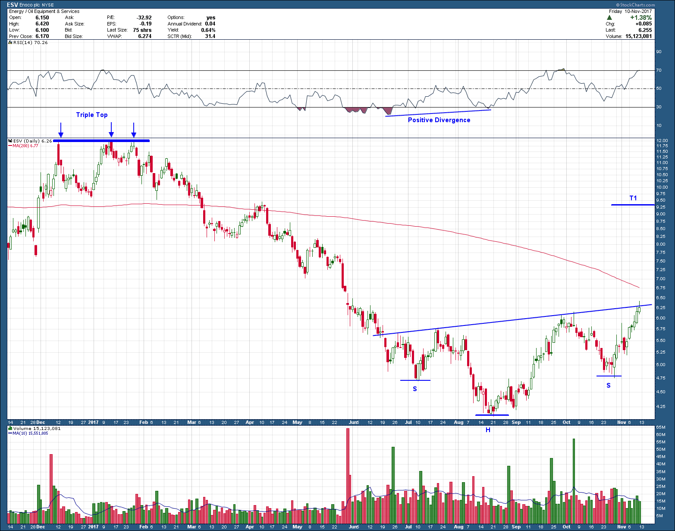Screen dimensions: 675x531
Task: Click the Low value 6.100
Action: click(42, 30)
